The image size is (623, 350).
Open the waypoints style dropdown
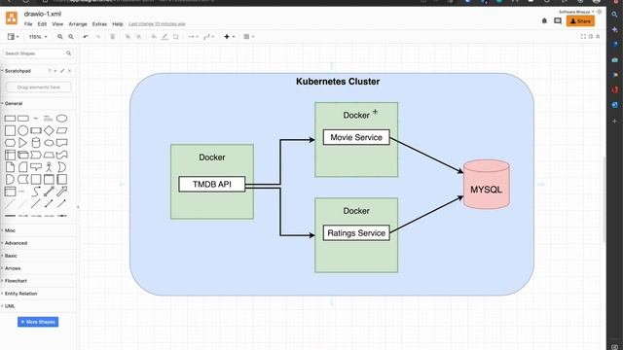tap(208, 37)
